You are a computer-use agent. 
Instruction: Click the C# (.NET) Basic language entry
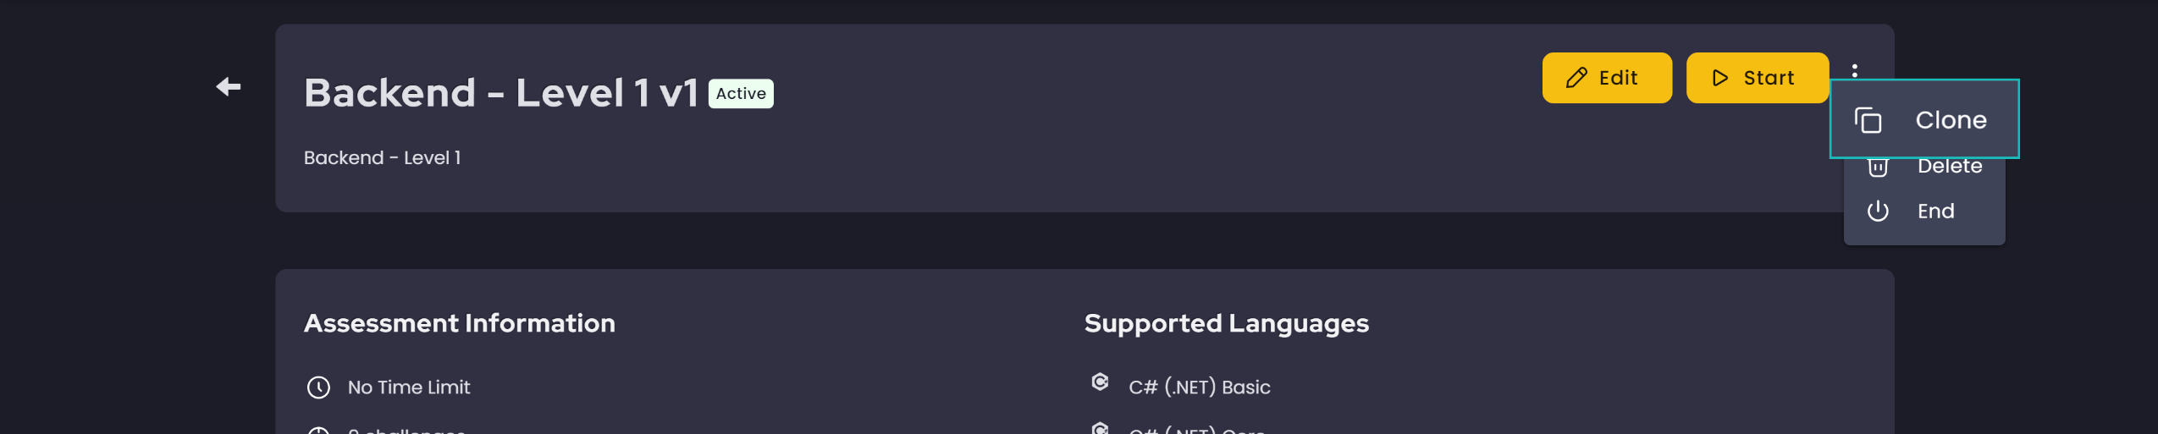click(1199, 387)
